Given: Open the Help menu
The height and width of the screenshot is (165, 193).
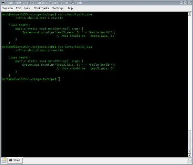Looking at the screenshot, I should 70,8.
